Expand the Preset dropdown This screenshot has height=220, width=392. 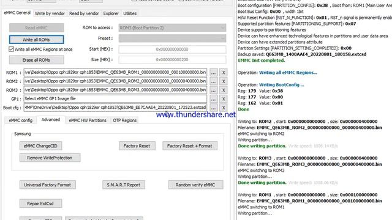pyautogui.click(x=172, y=38)
